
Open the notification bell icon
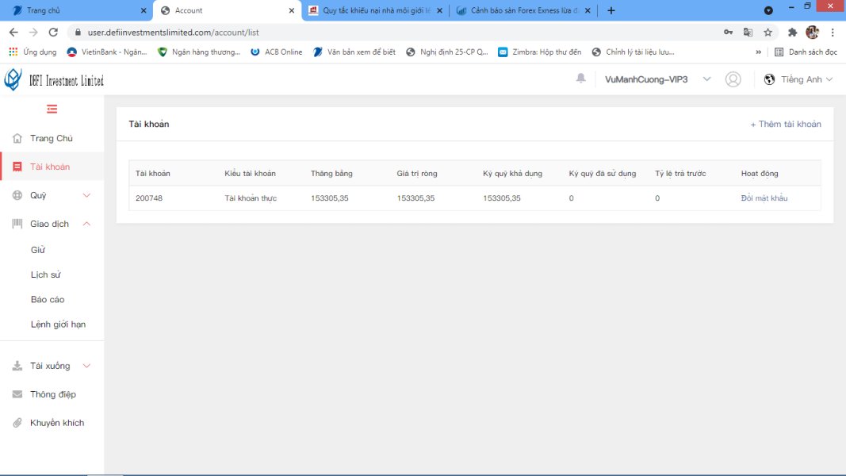coord(580,79)
